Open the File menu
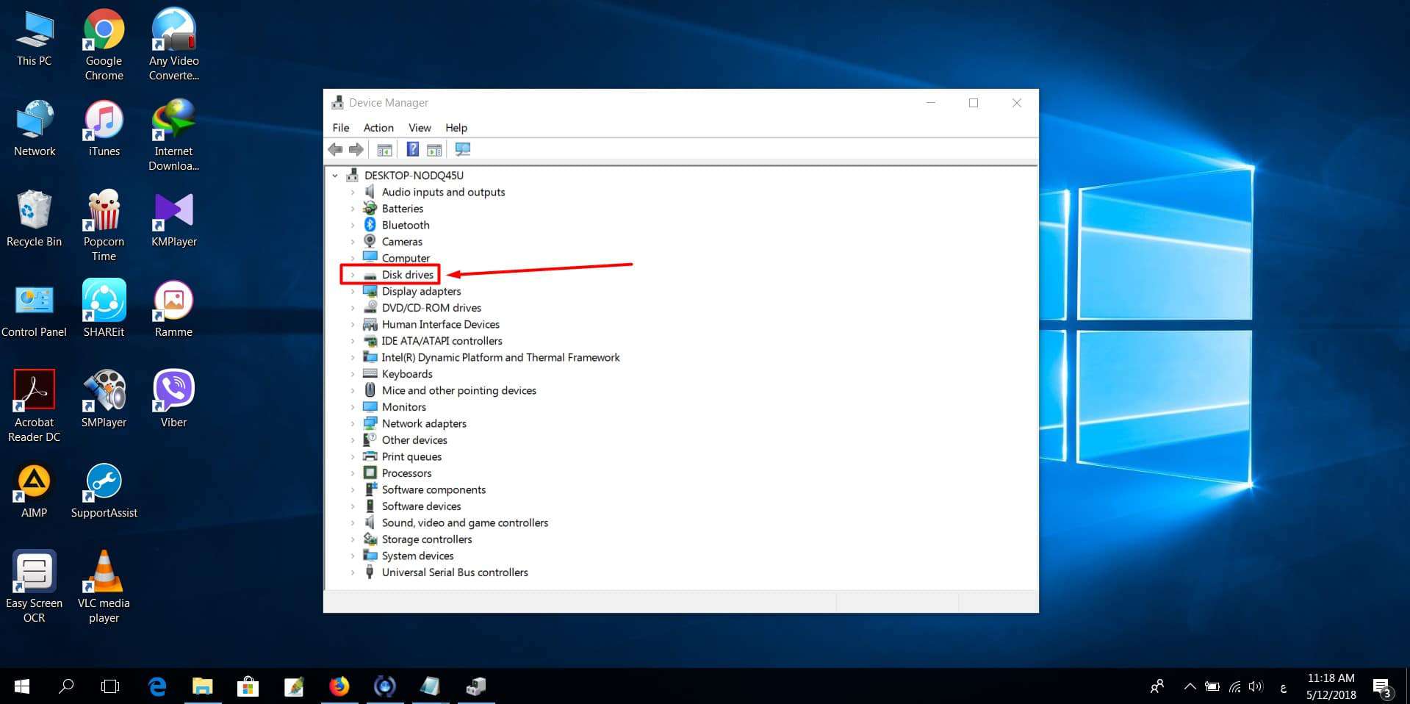The width and height of the screenshot is (1410, 704). (x=341, y=128)
